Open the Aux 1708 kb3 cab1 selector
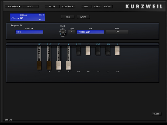This screenshot has width=167, height=125. 90,32
